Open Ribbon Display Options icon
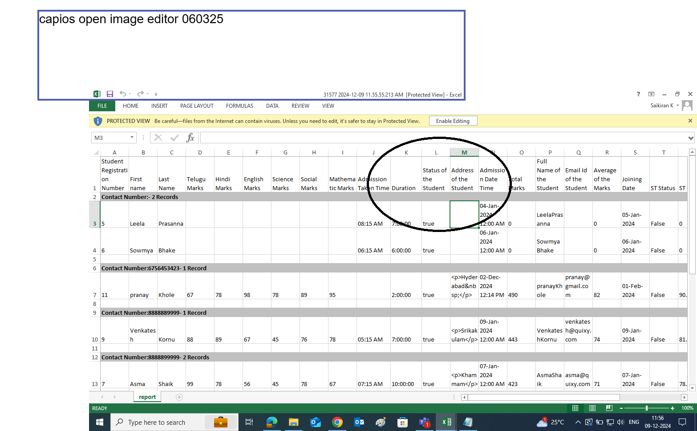This screenshot has width=697, height=431. click(651, 94)
